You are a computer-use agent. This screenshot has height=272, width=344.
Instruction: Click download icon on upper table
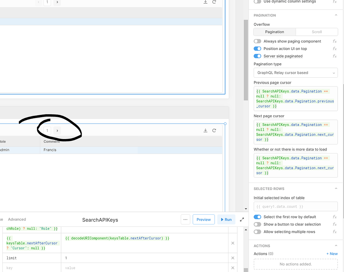(205, 2)
